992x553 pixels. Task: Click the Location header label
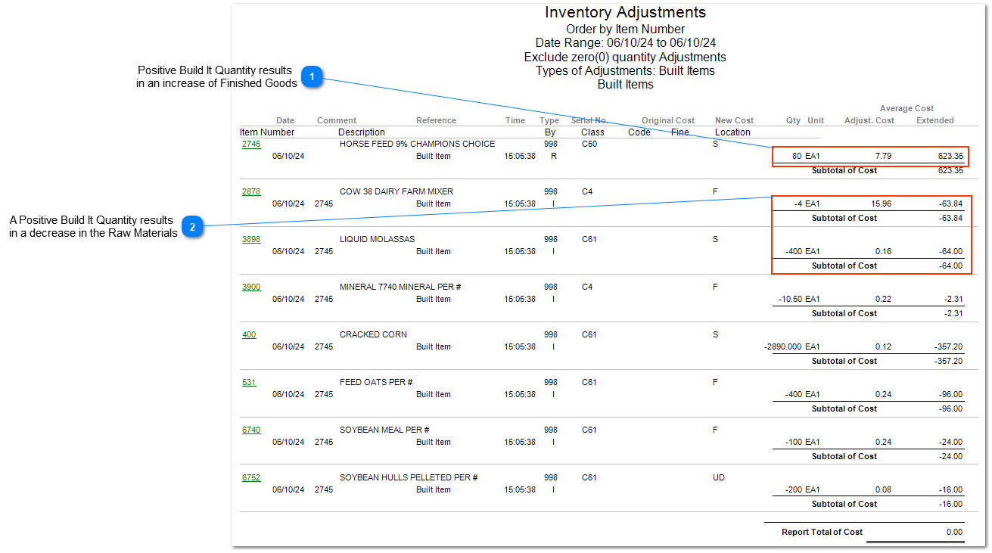pos(733,132)
